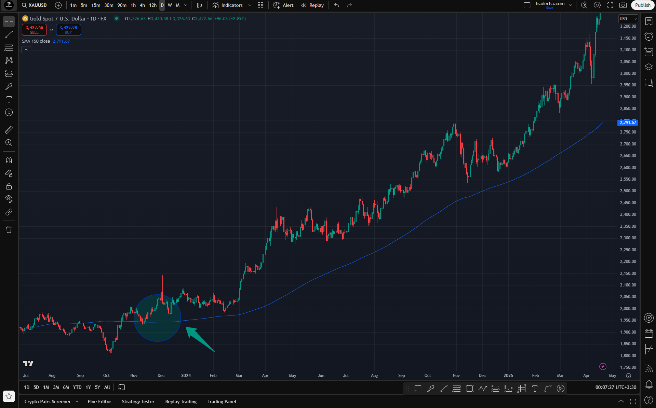Viewport: 656px width, 408px height.
Task: Open the quick search icon
Action: 584,5
